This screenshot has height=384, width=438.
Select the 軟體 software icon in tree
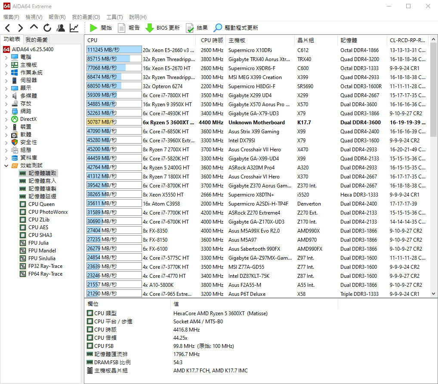point(15,135)
